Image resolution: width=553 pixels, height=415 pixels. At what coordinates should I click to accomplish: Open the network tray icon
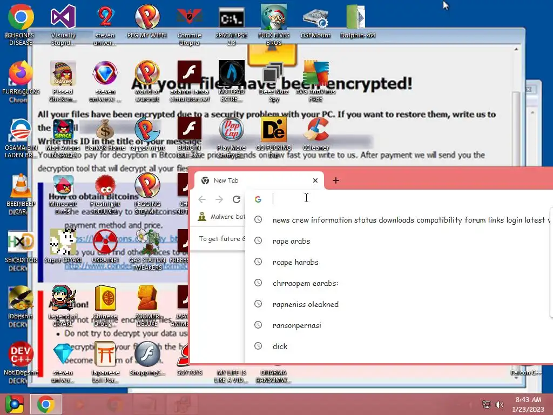(487, 404)
